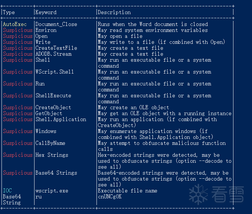Click the Type column header

(9, 12)
